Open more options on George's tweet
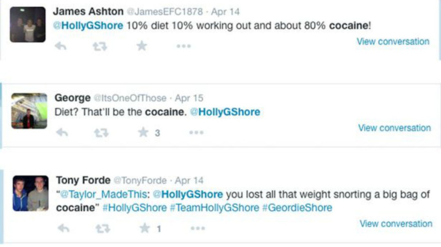The height and width of the screenshot is (247, 441). 196,133
